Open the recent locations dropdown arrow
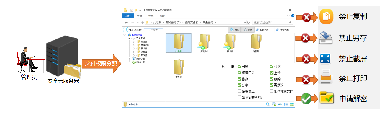 pyautogui.click(x=138, y=22)
